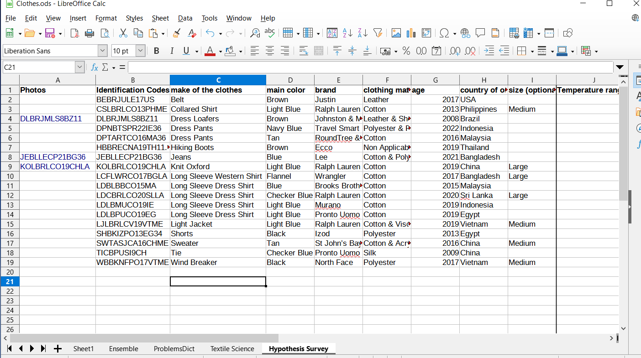
Task: Click the Insert Hyperlink icon
Action: (x=465, y=33)
